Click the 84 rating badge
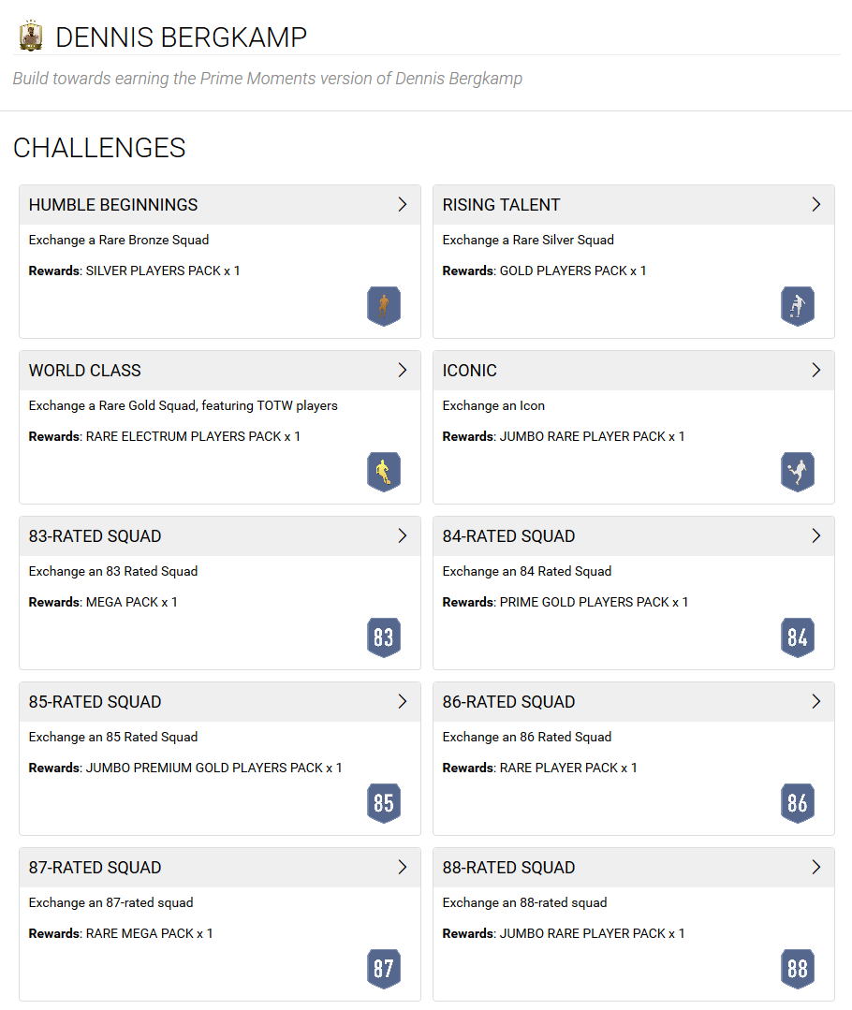 [x=798, y=637]
